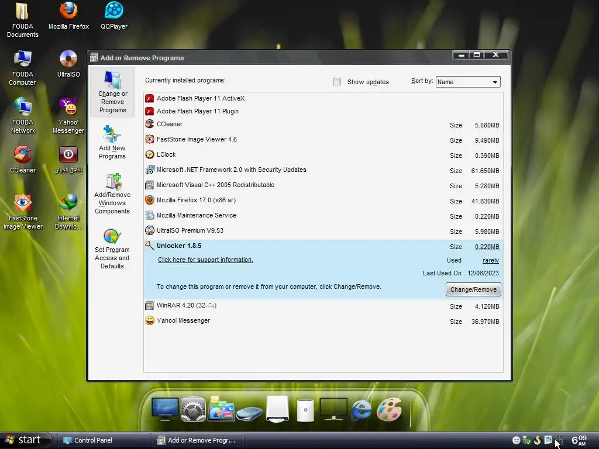
Task: Click the Change/Remove button for Unlocker
Action: tap(473, 289)
